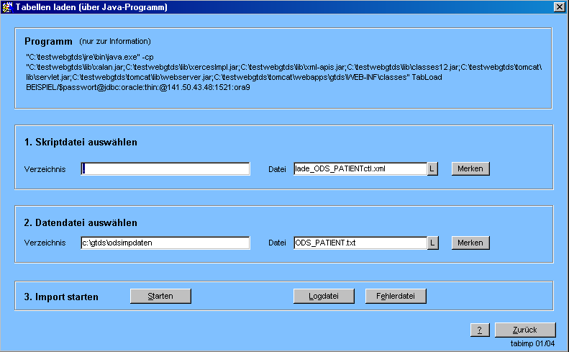Start the import with the Starten button
This screenshot has width=569, height=352.
(x=160, y=296)
